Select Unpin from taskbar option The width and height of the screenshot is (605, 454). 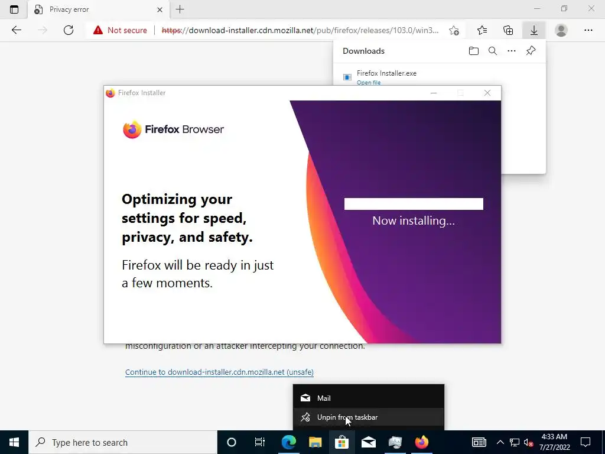coord(369,417)
